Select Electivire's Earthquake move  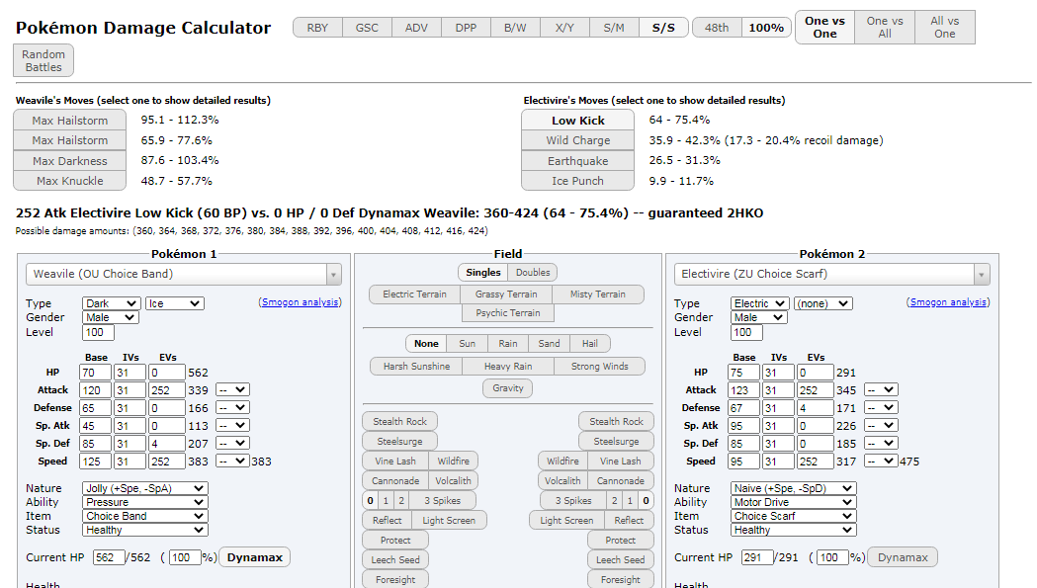point(578,161)
